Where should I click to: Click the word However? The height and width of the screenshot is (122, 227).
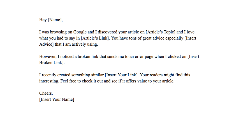tap(48, 57)
